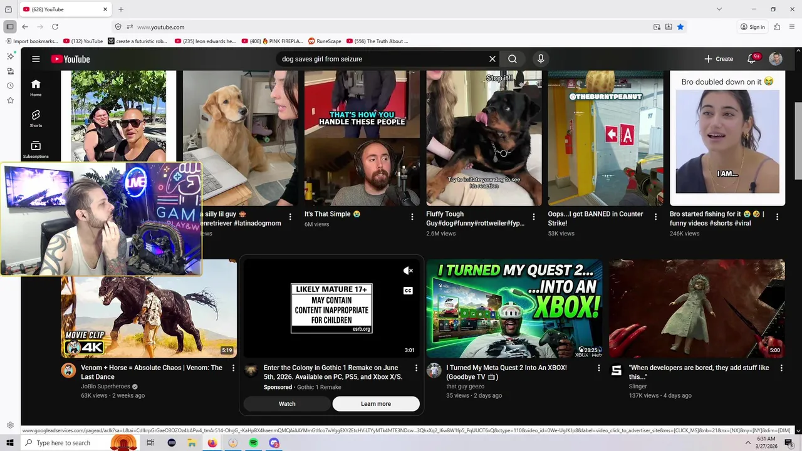Reload the page
The image size is (802, 451).
(55, 27)
